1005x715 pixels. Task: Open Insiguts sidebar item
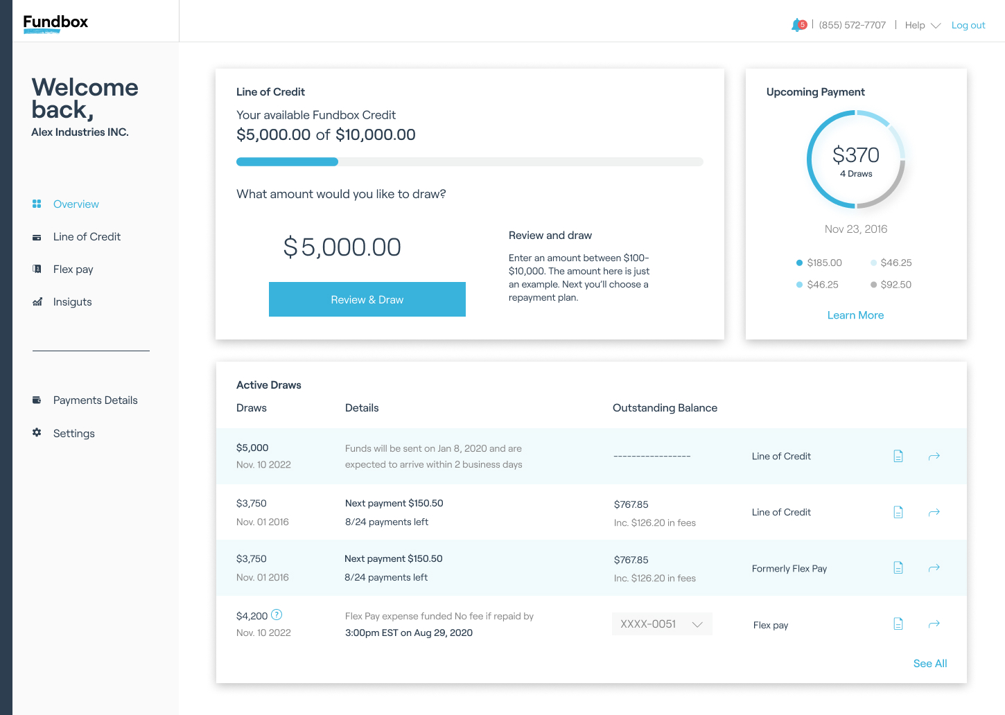click(x=72, y=302)
